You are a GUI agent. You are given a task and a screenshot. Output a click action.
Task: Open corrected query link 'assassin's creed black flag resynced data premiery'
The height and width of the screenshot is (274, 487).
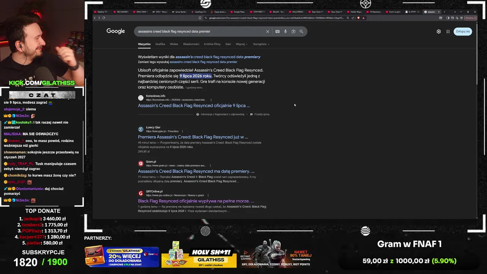tap(218, 57)
